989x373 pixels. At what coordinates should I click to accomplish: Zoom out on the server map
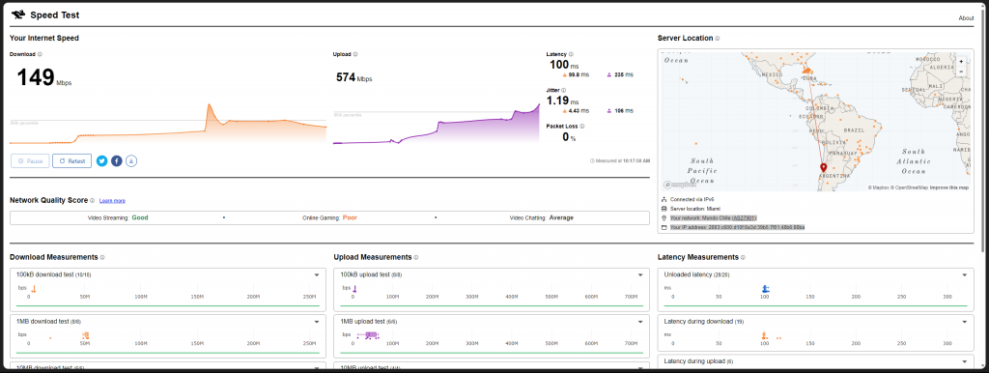[x=961, y=72]
